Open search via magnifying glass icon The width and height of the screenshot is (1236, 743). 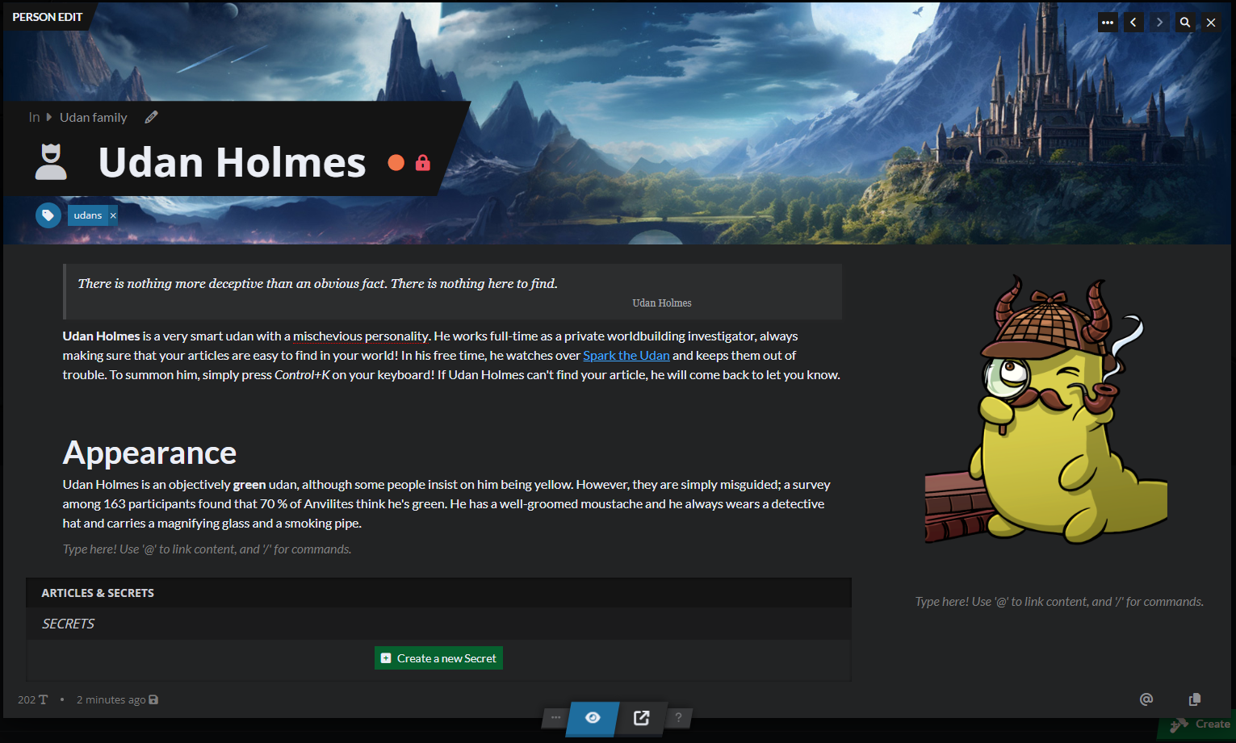pos(1185,23)
